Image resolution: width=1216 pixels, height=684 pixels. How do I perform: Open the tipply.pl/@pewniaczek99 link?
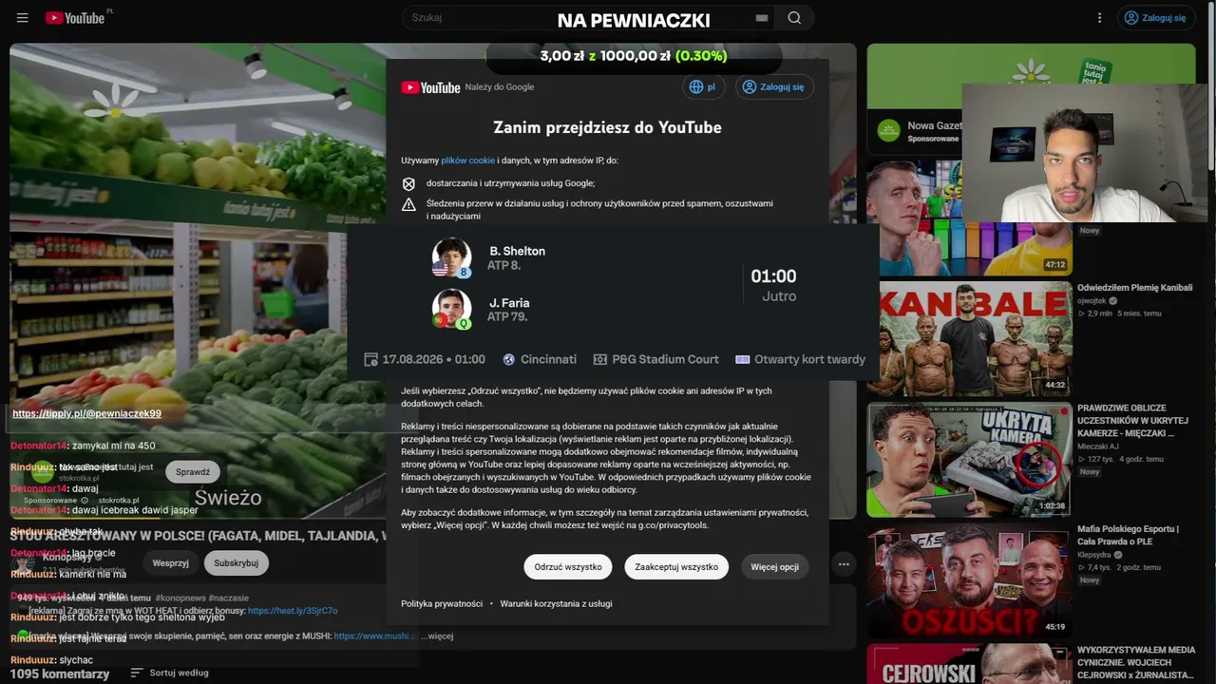click(x=86, y=413)
